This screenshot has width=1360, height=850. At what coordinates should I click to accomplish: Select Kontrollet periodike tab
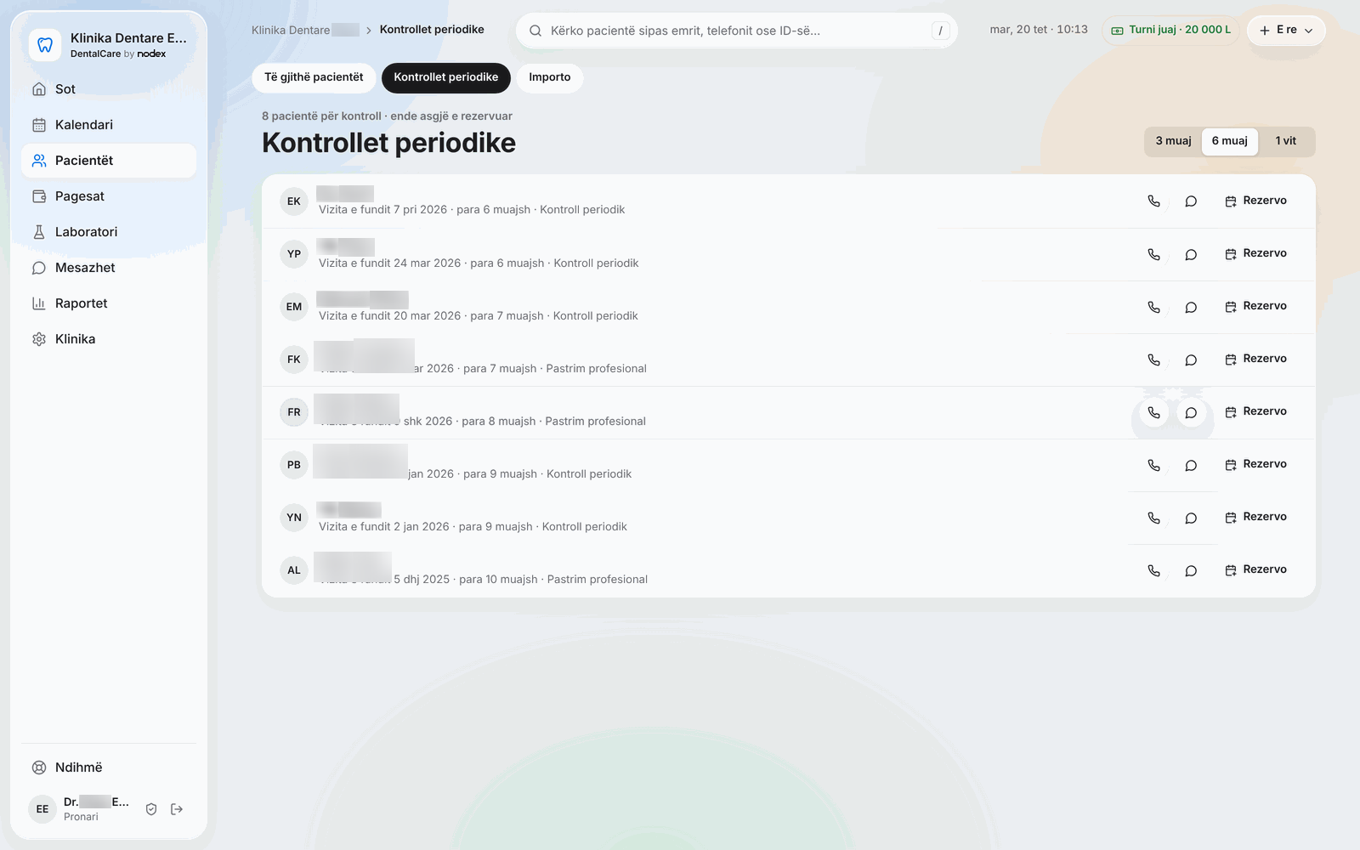(446, 77)
